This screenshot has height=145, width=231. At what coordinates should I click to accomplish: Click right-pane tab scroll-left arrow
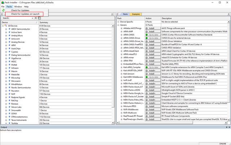tap(117, 14)
